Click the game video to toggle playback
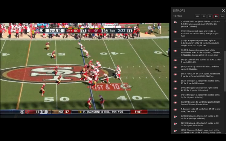Screen dimensions: 226x141 85,71
